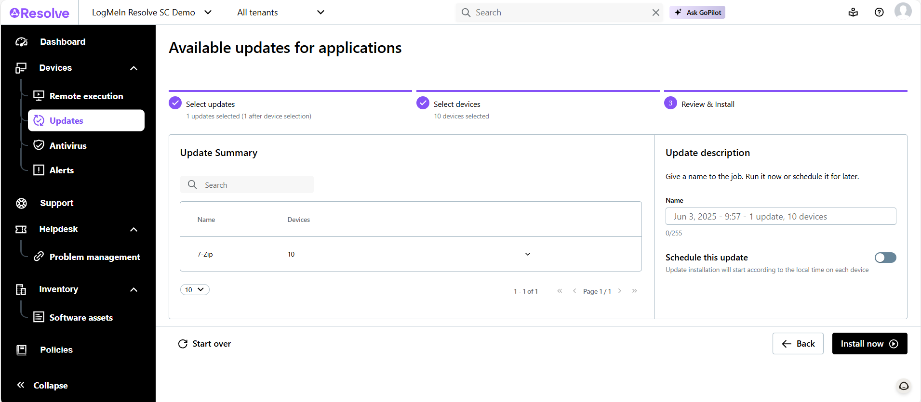Viewport: 921px width, 402px height.
Task: Open Antivirus in the sidebar
Action: tap(68, 145)
